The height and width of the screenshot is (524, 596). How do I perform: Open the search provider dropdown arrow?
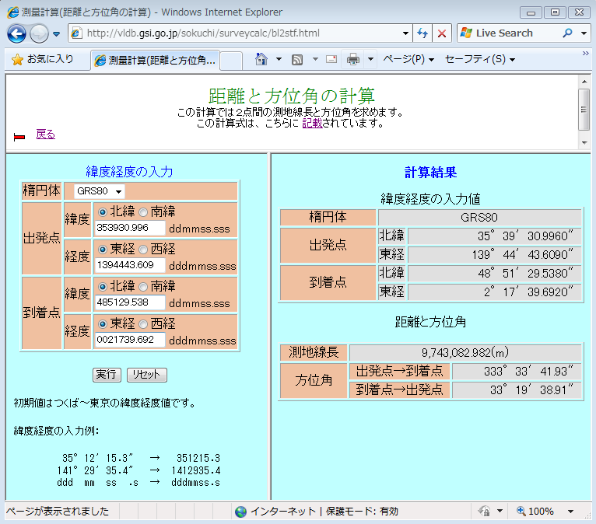pyautogui.click(x=584, y=33)
